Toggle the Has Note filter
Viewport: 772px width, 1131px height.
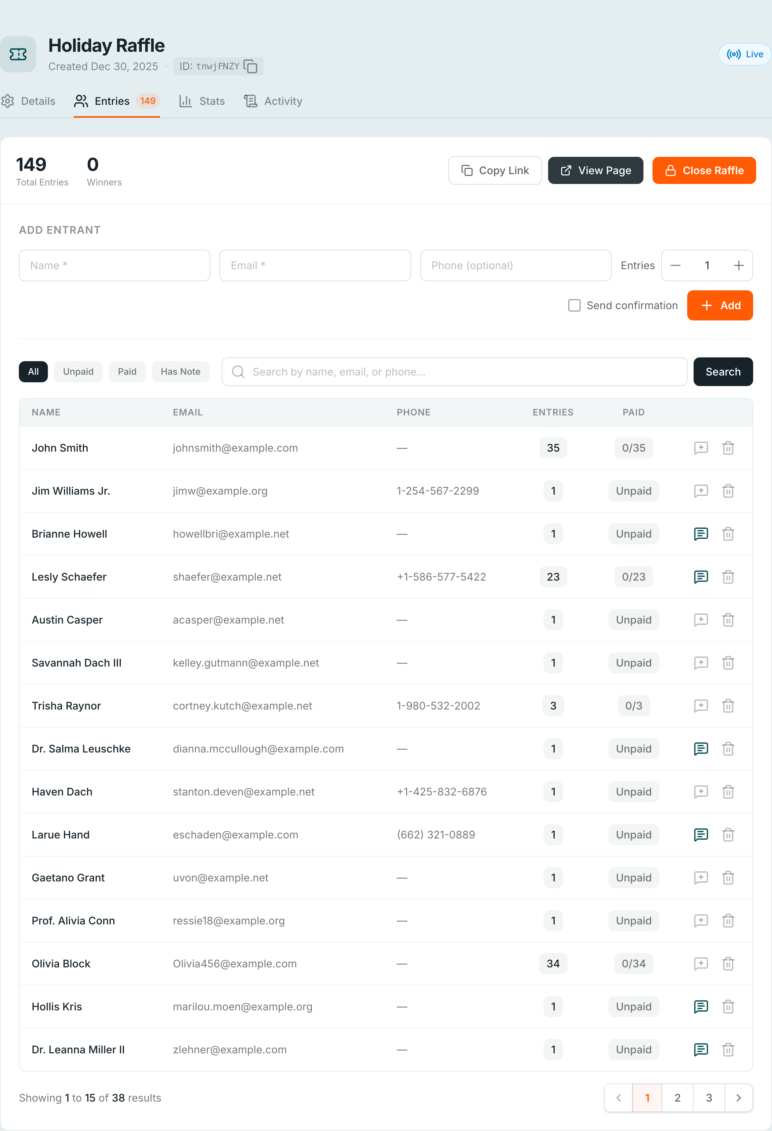point(180,371)
